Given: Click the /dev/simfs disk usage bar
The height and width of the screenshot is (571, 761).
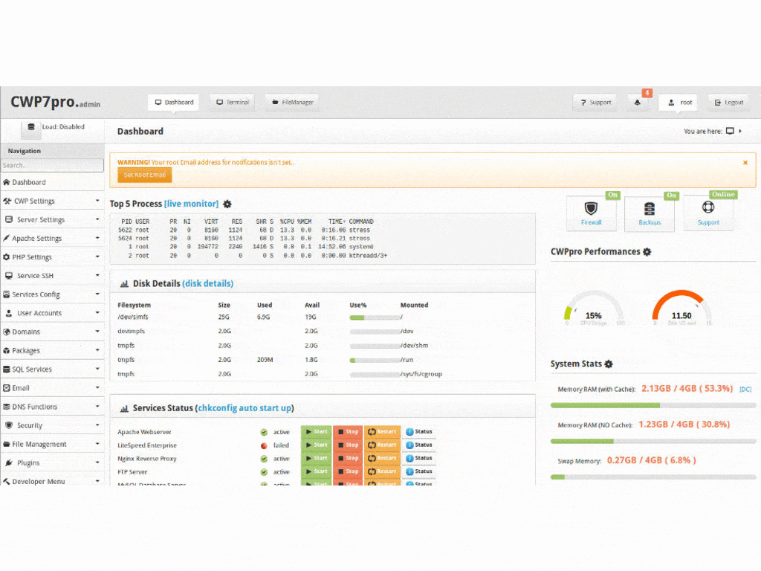Looking at the screenshot, I should [375, 317].
